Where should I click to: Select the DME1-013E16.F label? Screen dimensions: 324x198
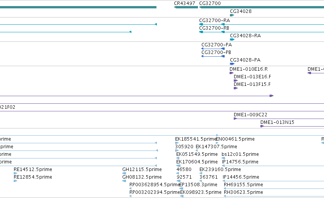pos(252,77)
